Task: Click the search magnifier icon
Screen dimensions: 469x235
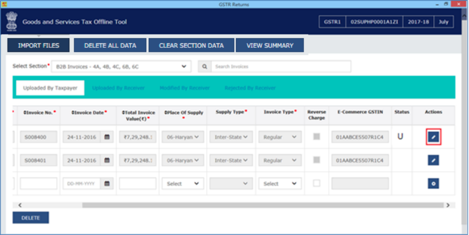Action: (204, 67)
